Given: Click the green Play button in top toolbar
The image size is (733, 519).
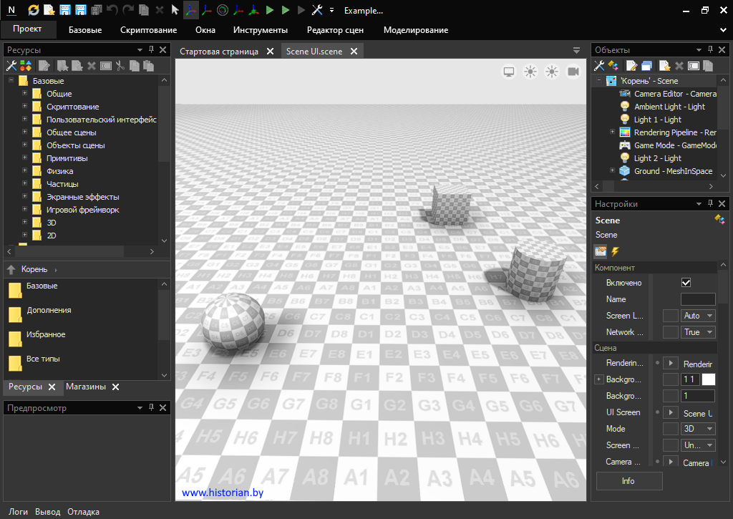Looking at the screenshot, I should pyautogui.click(x=270, y=10).
